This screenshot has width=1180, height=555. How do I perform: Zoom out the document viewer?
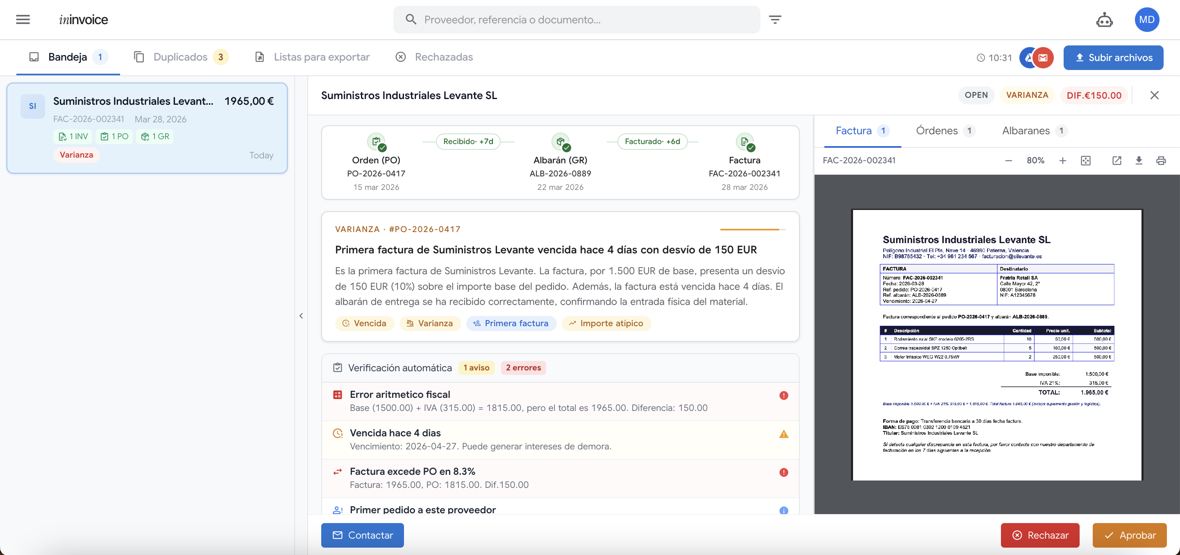click(1008, 160)
